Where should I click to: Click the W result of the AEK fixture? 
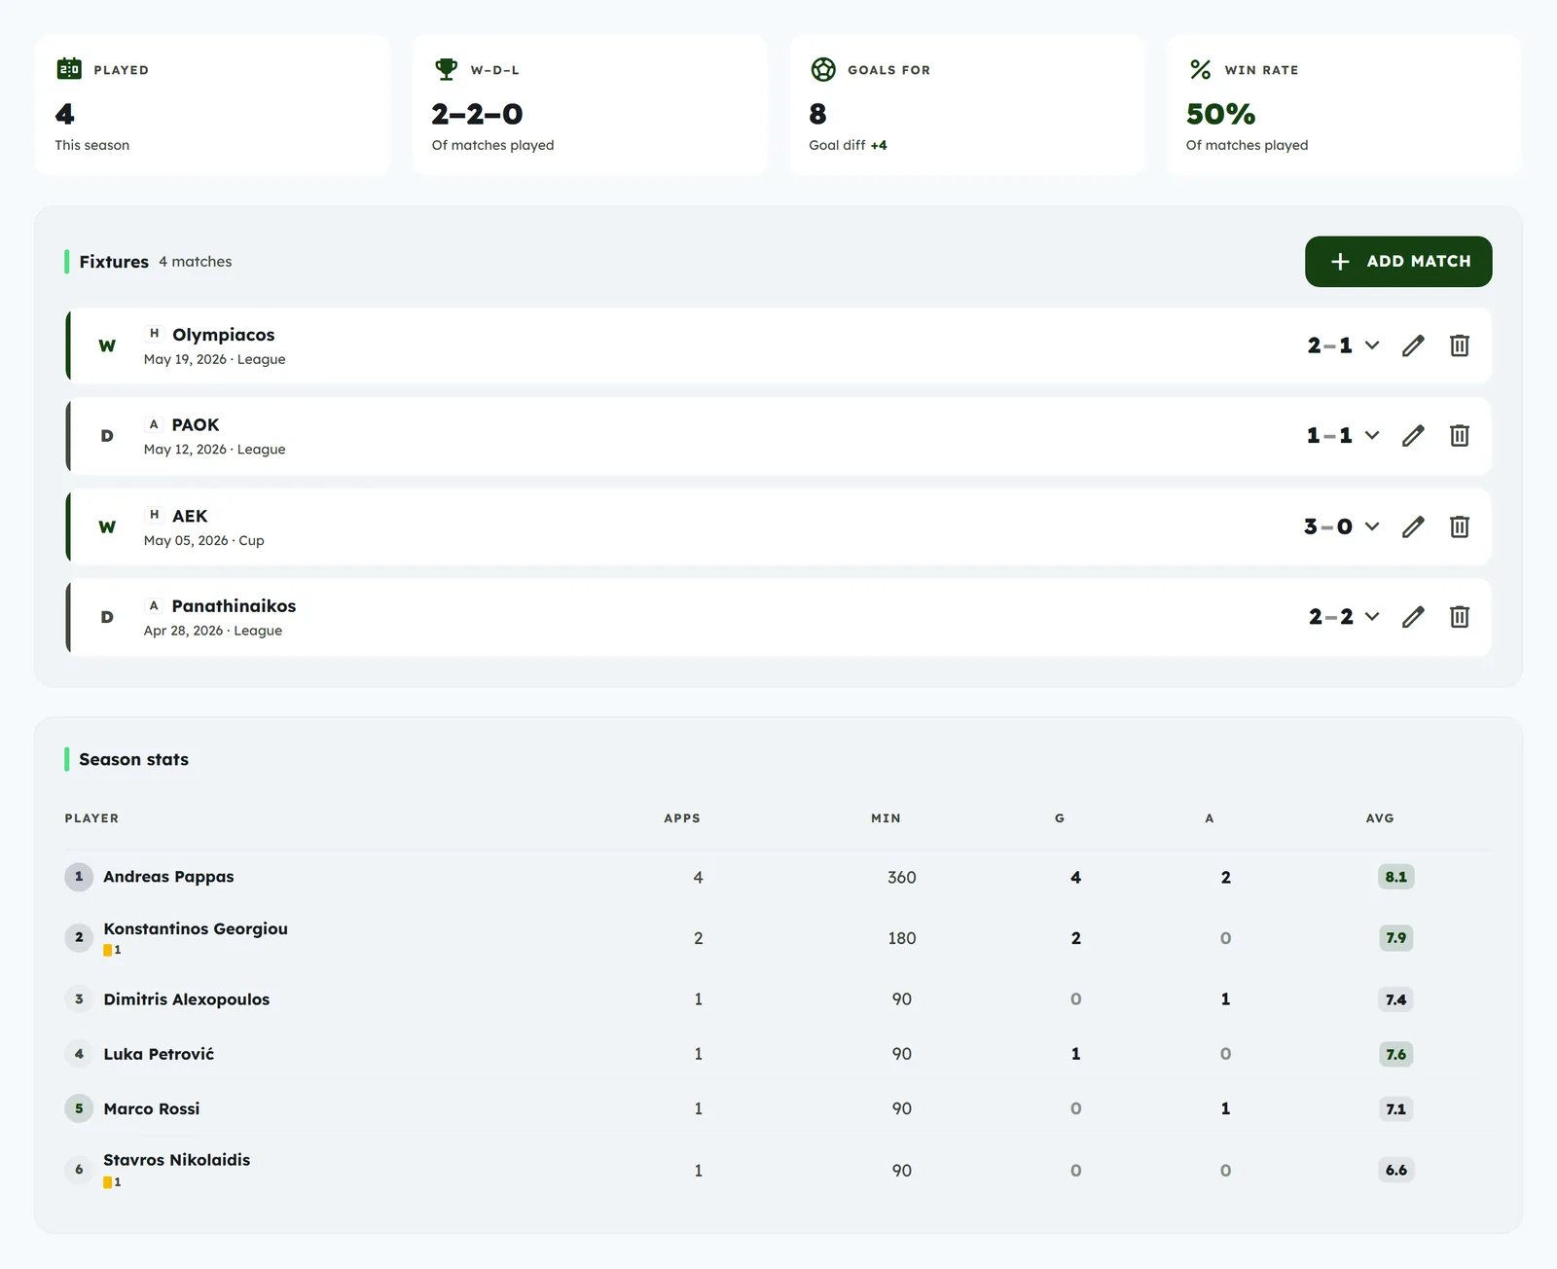pyautogui.click(x=107, y=526)
